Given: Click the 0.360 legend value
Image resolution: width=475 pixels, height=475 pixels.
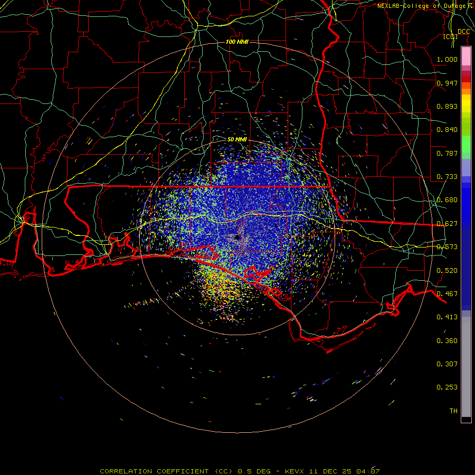Looking at the screenshot, I should tap(447, 341).
